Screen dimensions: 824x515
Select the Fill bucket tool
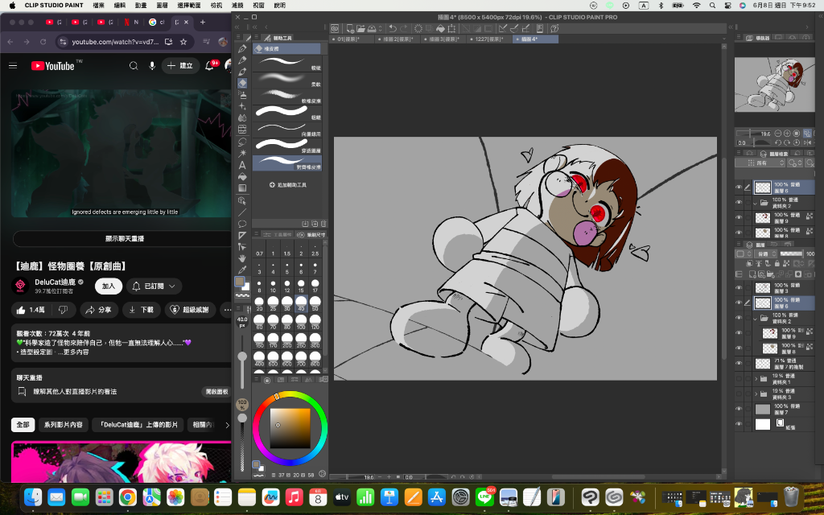(x=242, y=176)
